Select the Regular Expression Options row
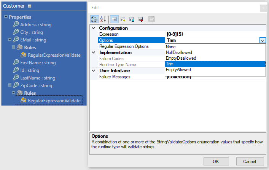This screenshot has height=170, width=269. point(131,46)
